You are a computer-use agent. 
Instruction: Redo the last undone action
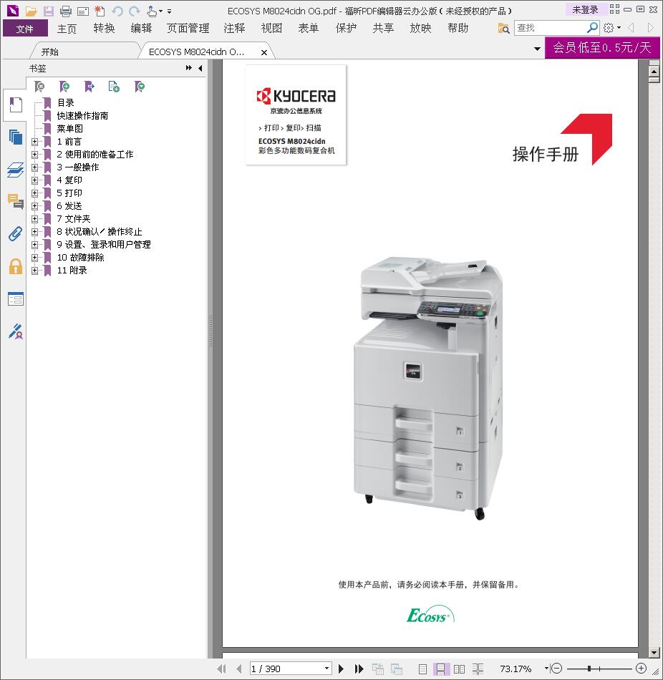(135, 11)
